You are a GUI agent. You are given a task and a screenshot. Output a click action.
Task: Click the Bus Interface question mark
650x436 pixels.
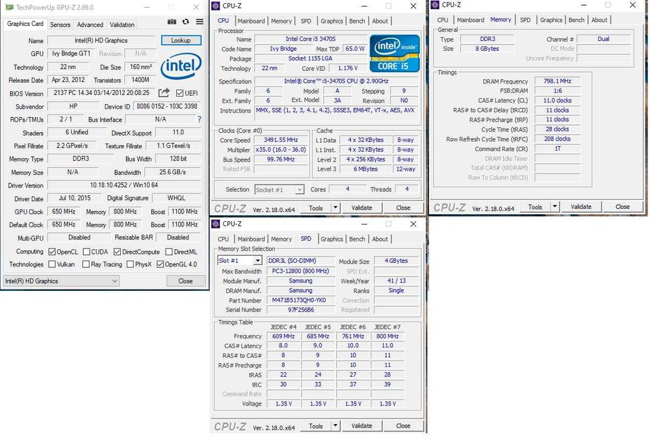200,120
